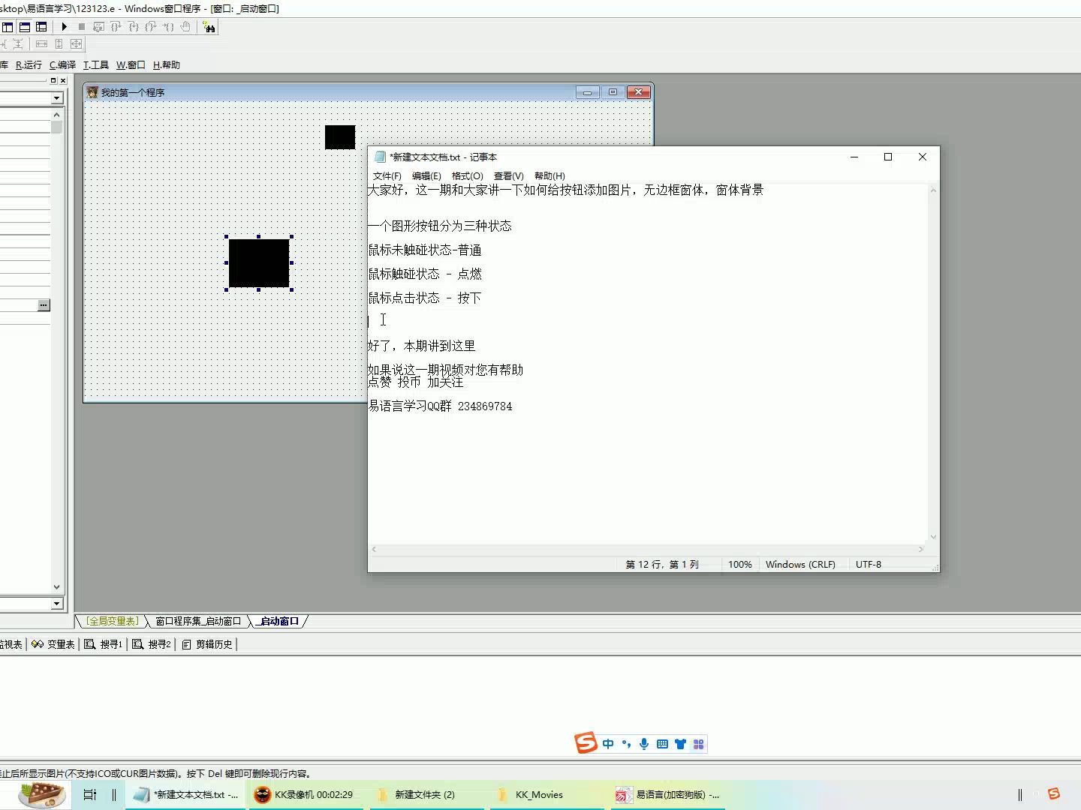
Task: Open the start button with cake image
Action: coord(42,793)
